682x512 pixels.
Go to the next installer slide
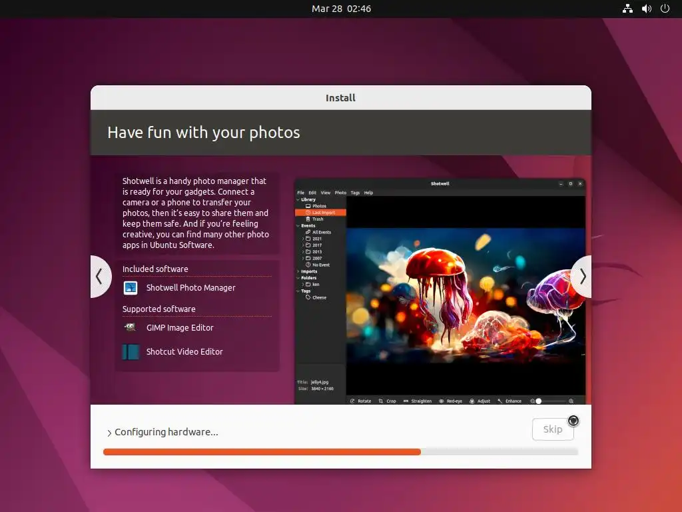point(582,277)
